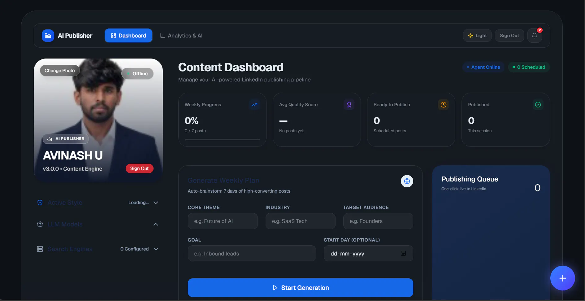
Task: Click the Agent Online status badge
Action: [x=483, y=67]
